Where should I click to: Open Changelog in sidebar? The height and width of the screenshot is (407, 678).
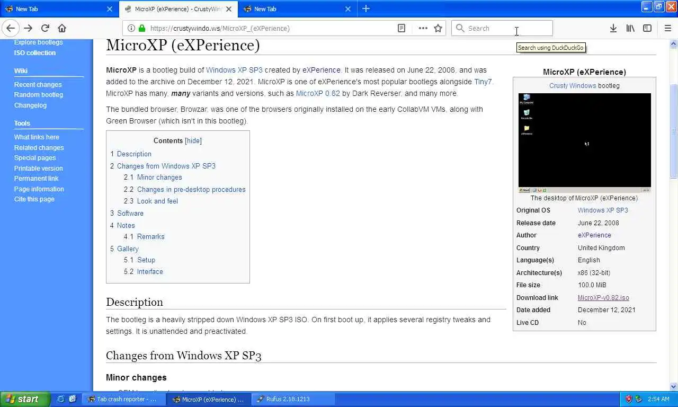(x=30, y=105)
